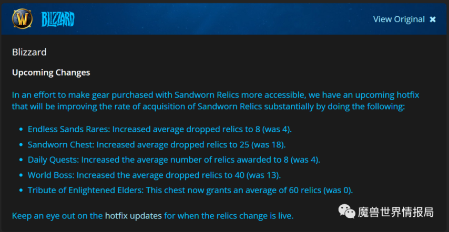This screenshot has height=232, width=449.
Task: Click the bullet point beside Sandworn Chest
Action: (x=21, y=144)
